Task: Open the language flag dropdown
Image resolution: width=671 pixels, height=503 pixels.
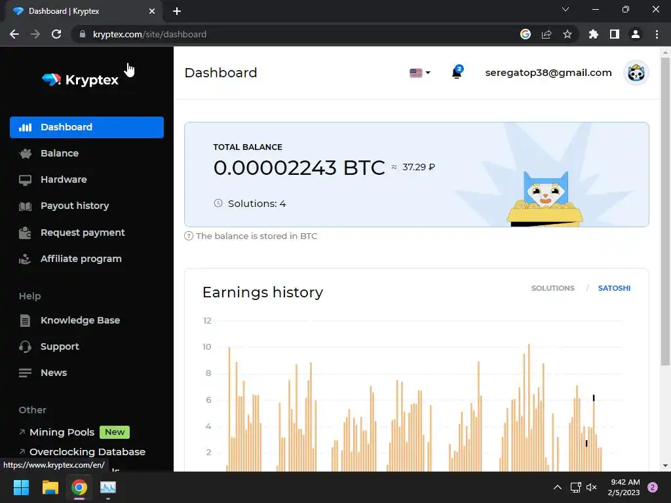Action: (420, 73)
